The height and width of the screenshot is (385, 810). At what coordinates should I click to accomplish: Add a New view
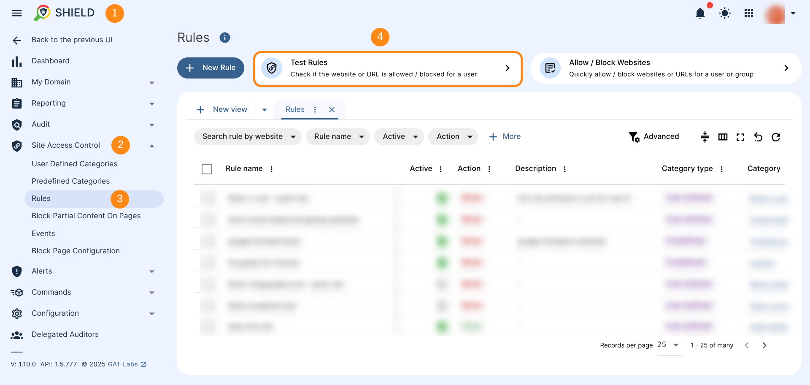[222, 110]
